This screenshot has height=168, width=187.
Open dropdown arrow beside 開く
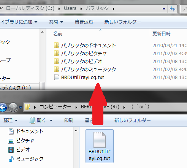click(51, 120)
